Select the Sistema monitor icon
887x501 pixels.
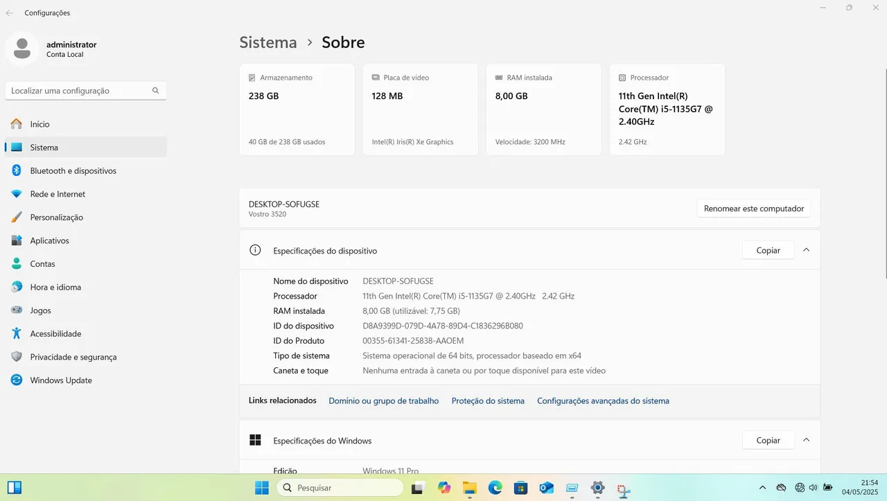17,148
